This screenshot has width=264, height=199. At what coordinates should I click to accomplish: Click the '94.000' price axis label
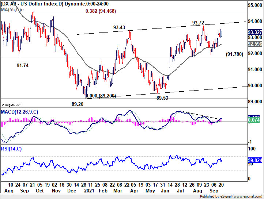[255, 21]
